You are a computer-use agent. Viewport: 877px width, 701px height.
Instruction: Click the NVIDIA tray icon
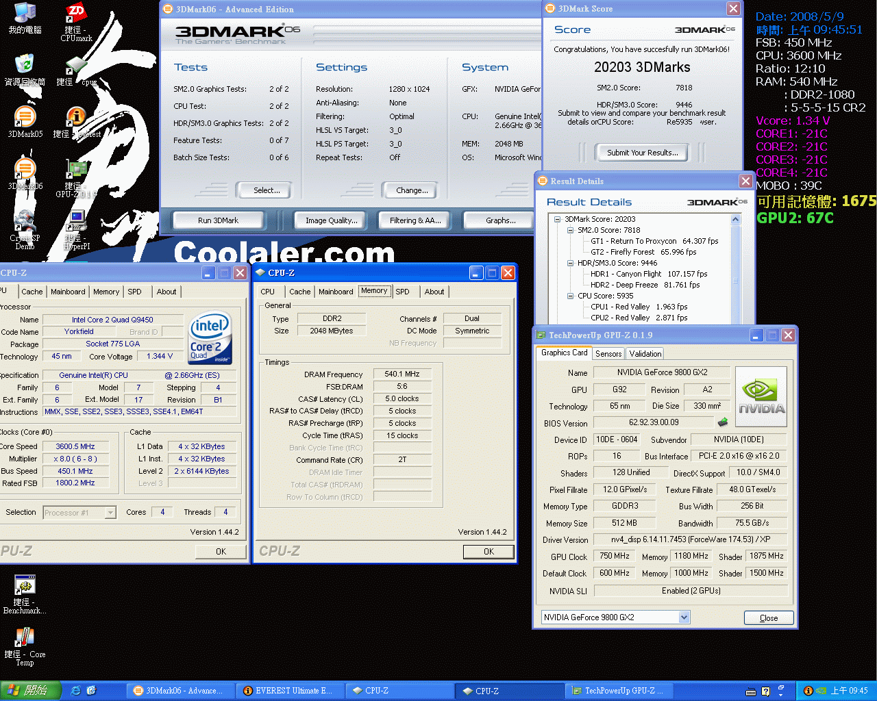click(x=821, y=691)
